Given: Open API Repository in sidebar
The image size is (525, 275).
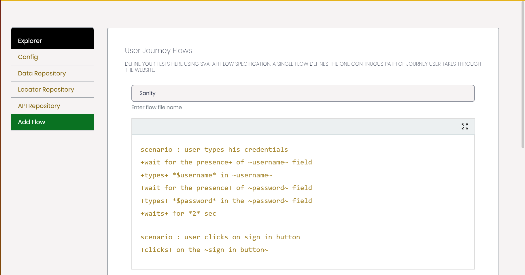Looking at the screenshot, I should (52, 106).
